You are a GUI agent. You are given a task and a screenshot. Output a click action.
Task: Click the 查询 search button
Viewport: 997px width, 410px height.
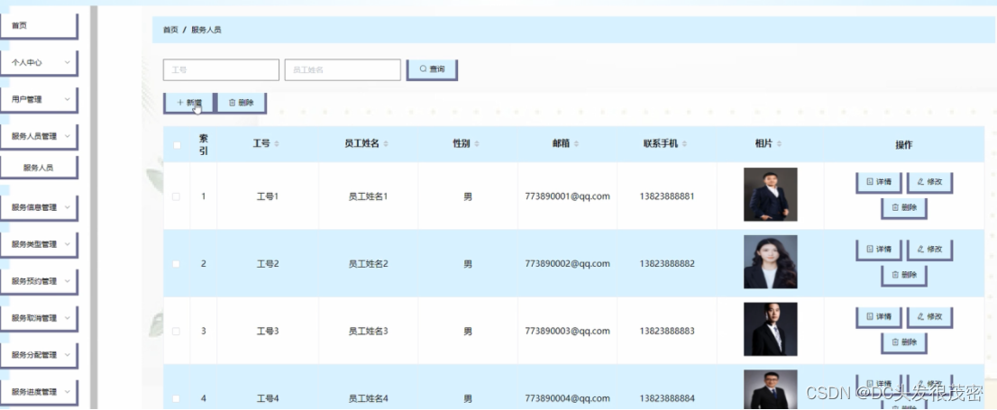coord(432,69)
